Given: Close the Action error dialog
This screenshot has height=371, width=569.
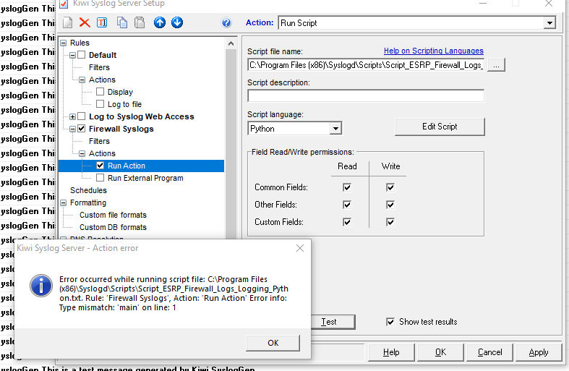Looking at the screenshot, I should pos(300,248).
